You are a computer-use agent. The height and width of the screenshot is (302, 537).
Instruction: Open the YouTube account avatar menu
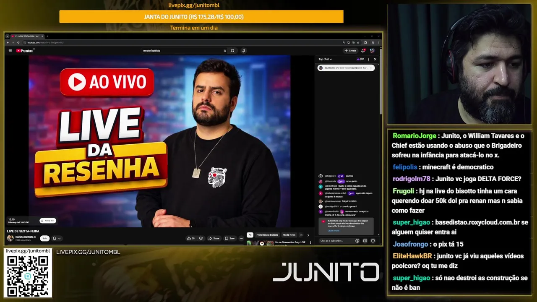click(x=372, y=50)
